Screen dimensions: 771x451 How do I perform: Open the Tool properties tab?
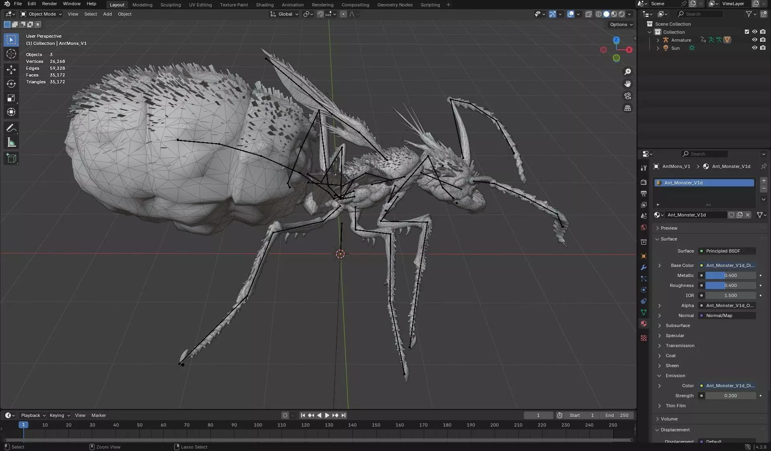tap(644, 168)
